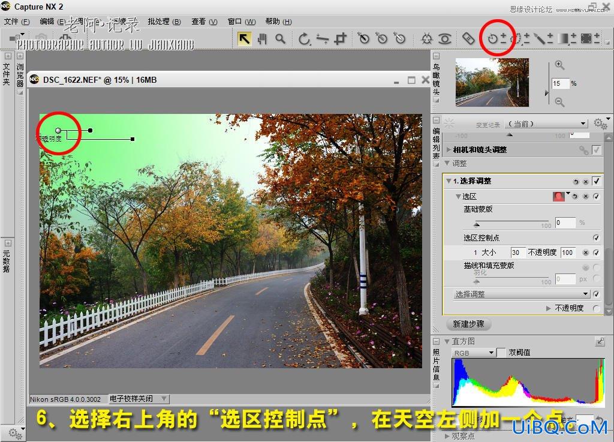Toggle the 不透明度 radio circle
Screen dimensions: 614x442
pyautogui.click(x=596, y=308)
